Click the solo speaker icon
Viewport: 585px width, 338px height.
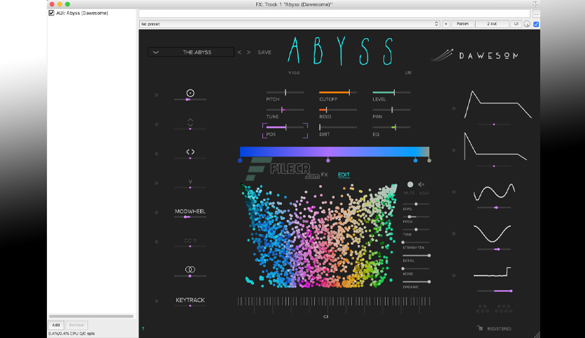(x=421, y=184)
